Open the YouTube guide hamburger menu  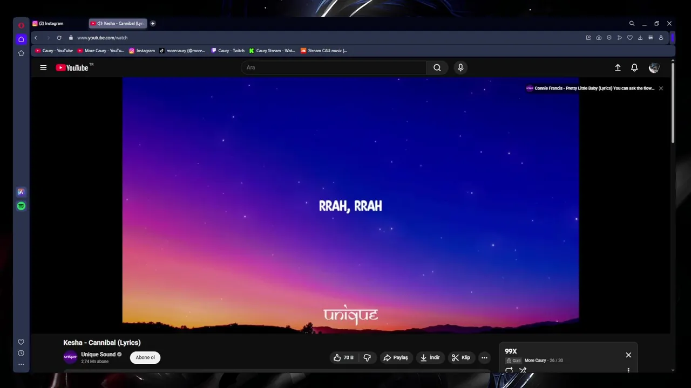[43, 67]
